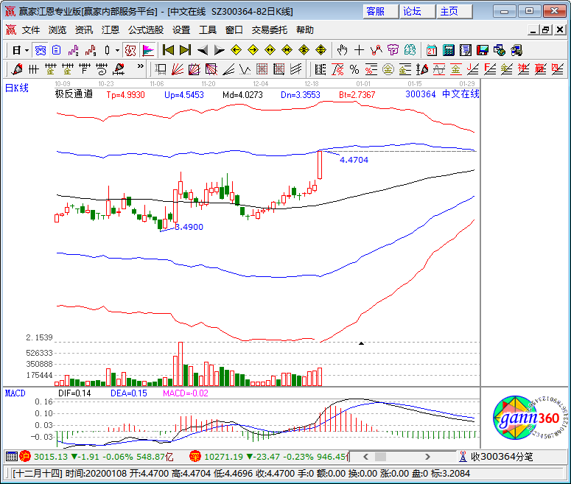The width and height of the screenshot is (571, 484).
Task: Expand the candlestick chart type dropdown
Action: click(117, 50)
